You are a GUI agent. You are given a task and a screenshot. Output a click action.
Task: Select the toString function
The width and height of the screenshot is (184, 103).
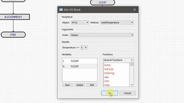(109, 73)
